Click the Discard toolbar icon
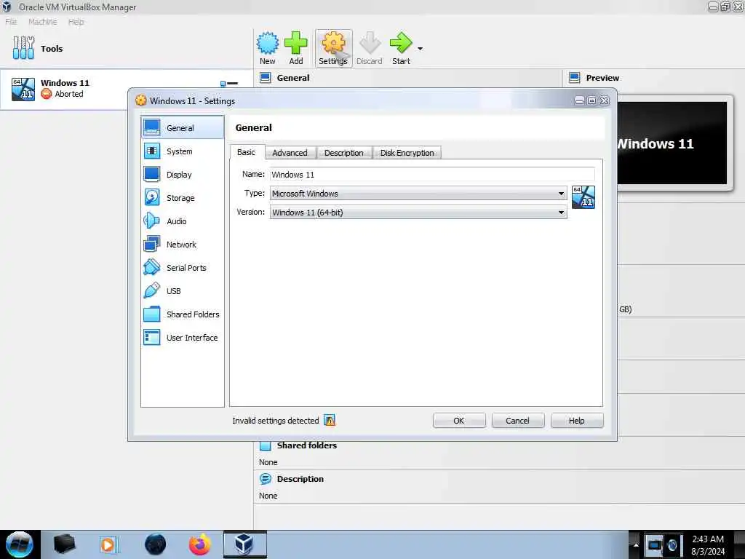The width and height of the screenshot is (745, 559). tap(369, 48)
